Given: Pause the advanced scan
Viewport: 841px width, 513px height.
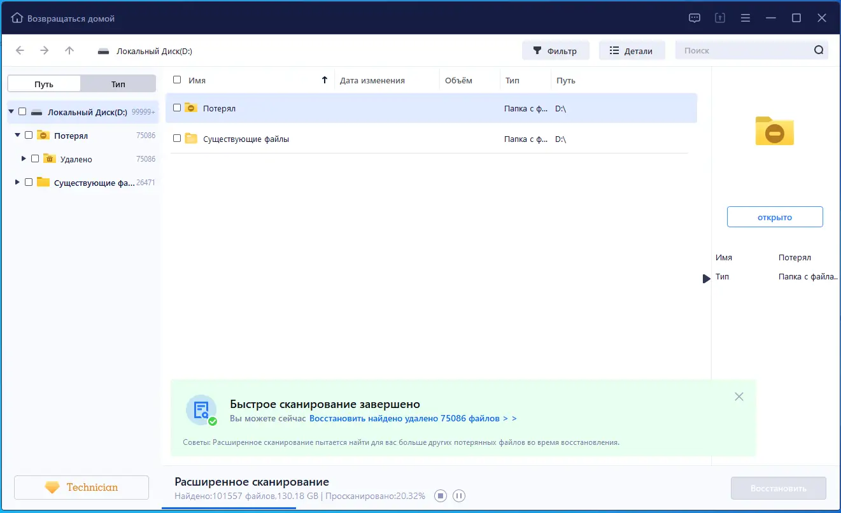Looking at the screenshot, I should pos(458,495).
